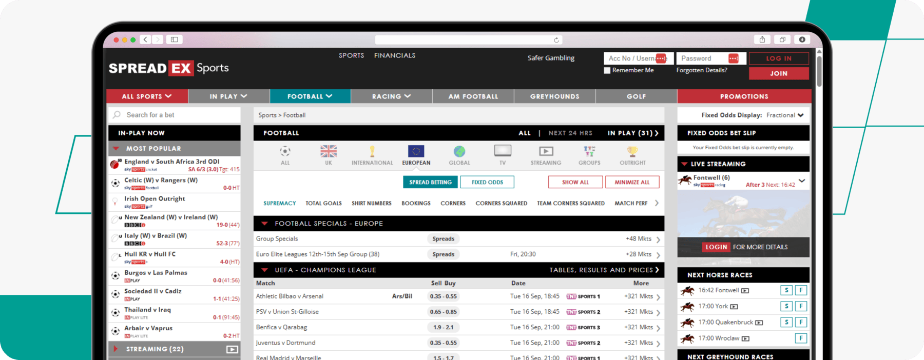Viewport: 924px width, 360px height.
Task: Tick the Remember Me checkbox
Action: click(x=607, y=70)
